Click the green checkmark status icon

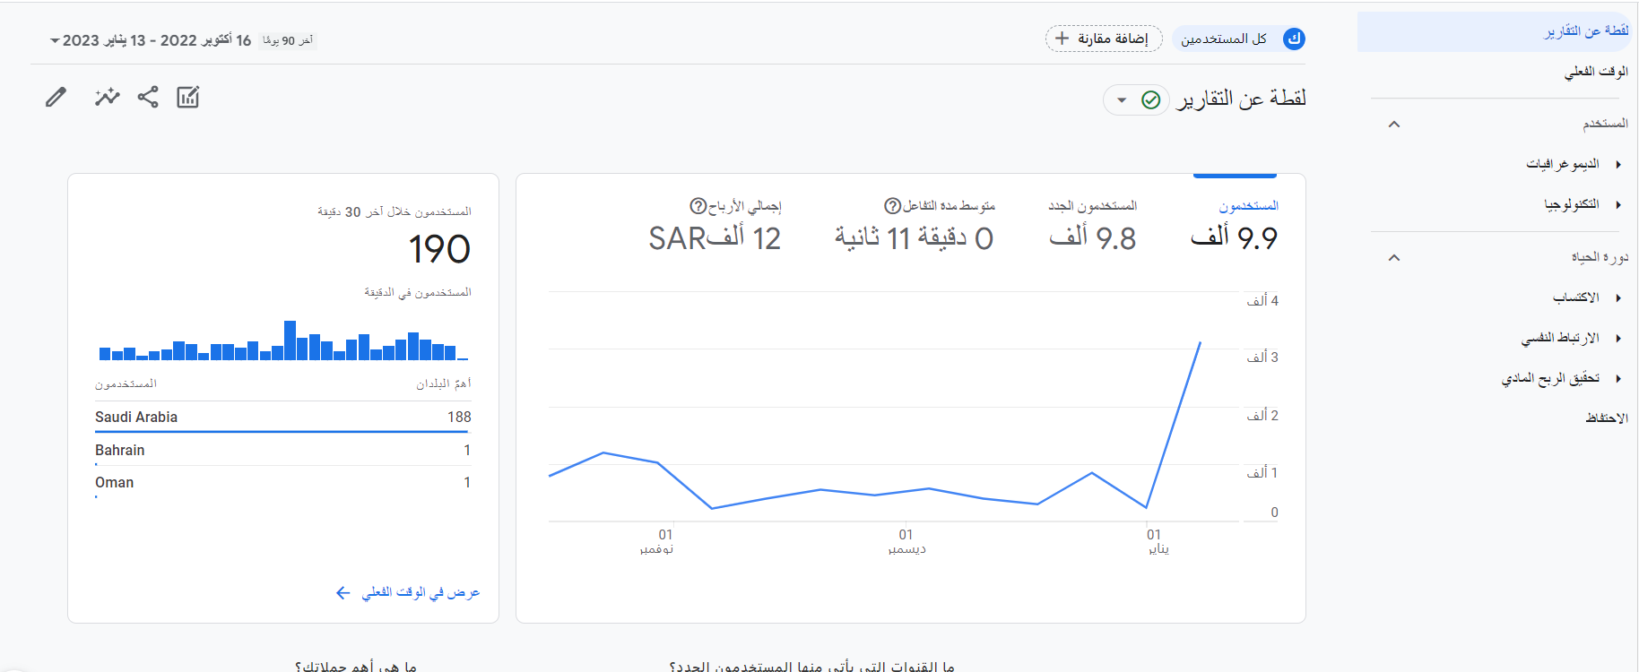click(1150, 99)
